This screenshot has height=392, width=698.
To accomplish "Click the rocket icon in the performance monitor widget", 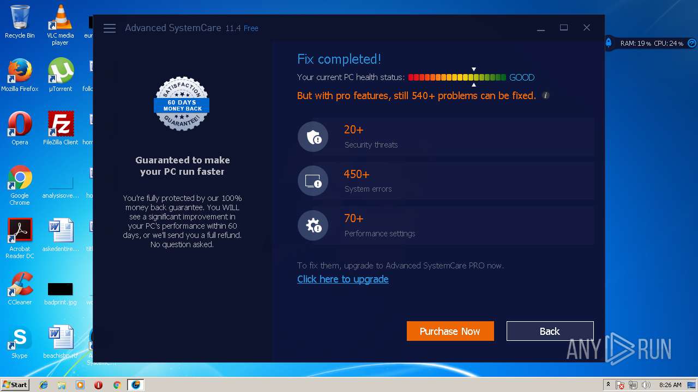I will (609, 43).
